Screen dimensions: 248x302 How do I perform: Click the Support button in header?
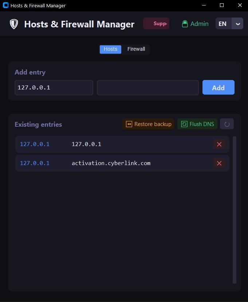[156, 24]
